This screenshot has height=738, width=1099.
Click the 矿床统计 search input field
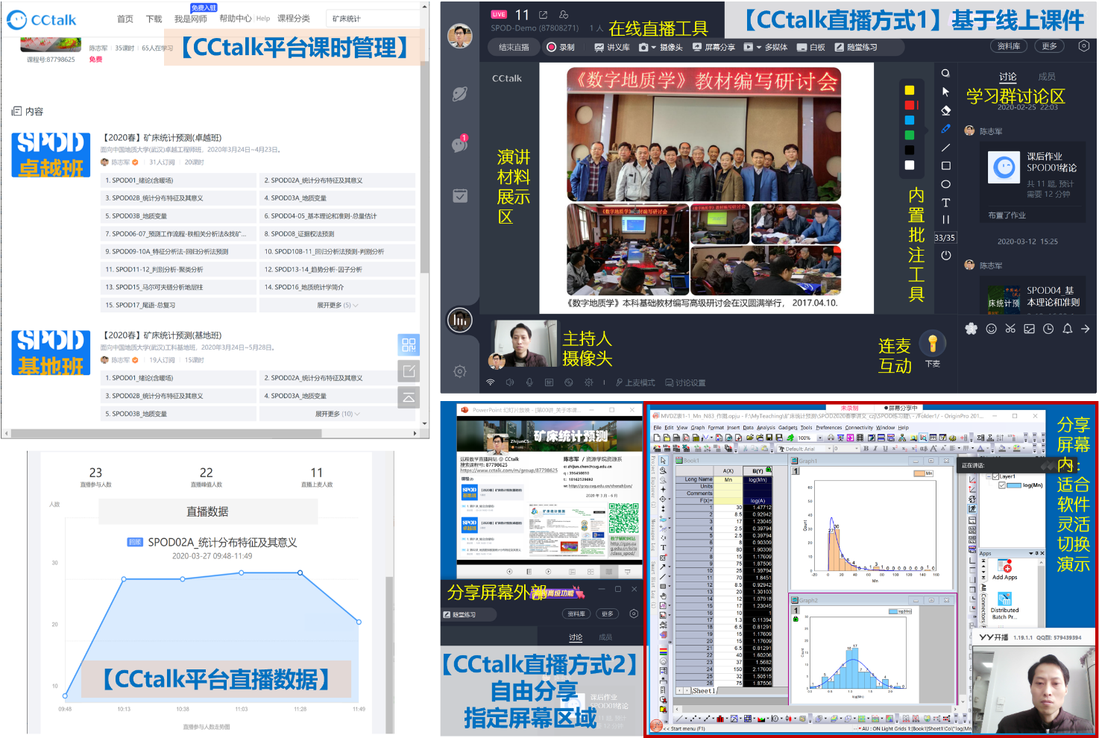[x=373, y=19]
